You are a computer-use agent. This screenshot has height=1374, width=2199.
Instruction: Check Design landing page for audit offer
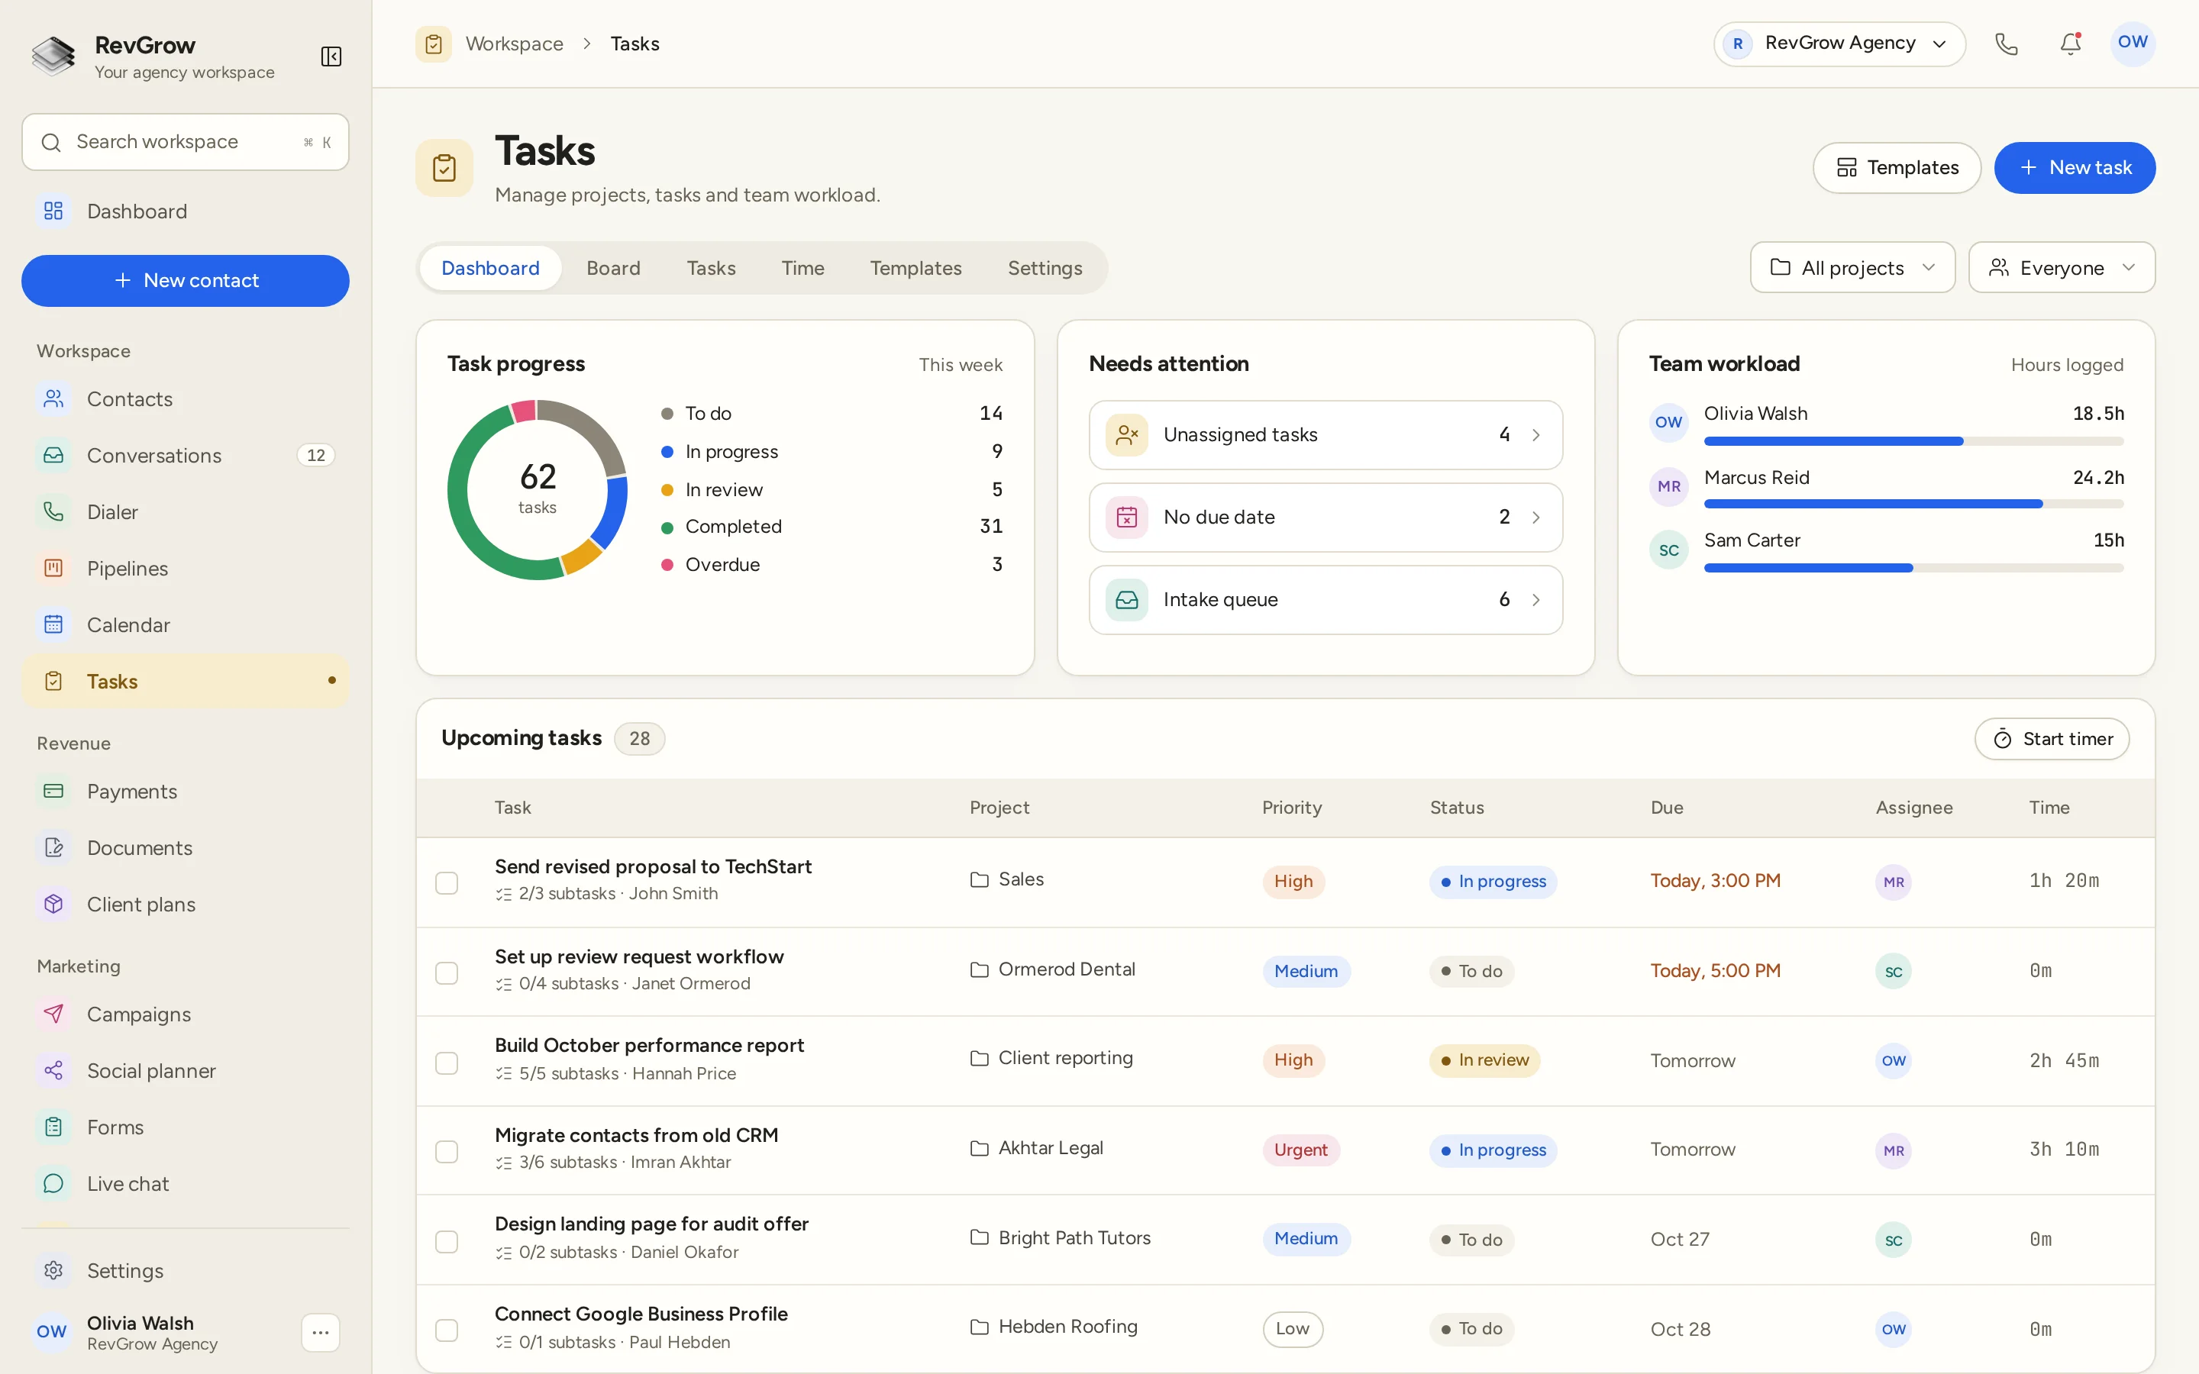[x=446, y=1241]
